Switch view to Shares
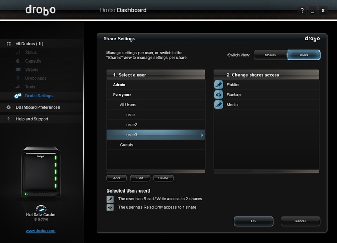Screen dimensions: 337x243 (x=270, y=55)
